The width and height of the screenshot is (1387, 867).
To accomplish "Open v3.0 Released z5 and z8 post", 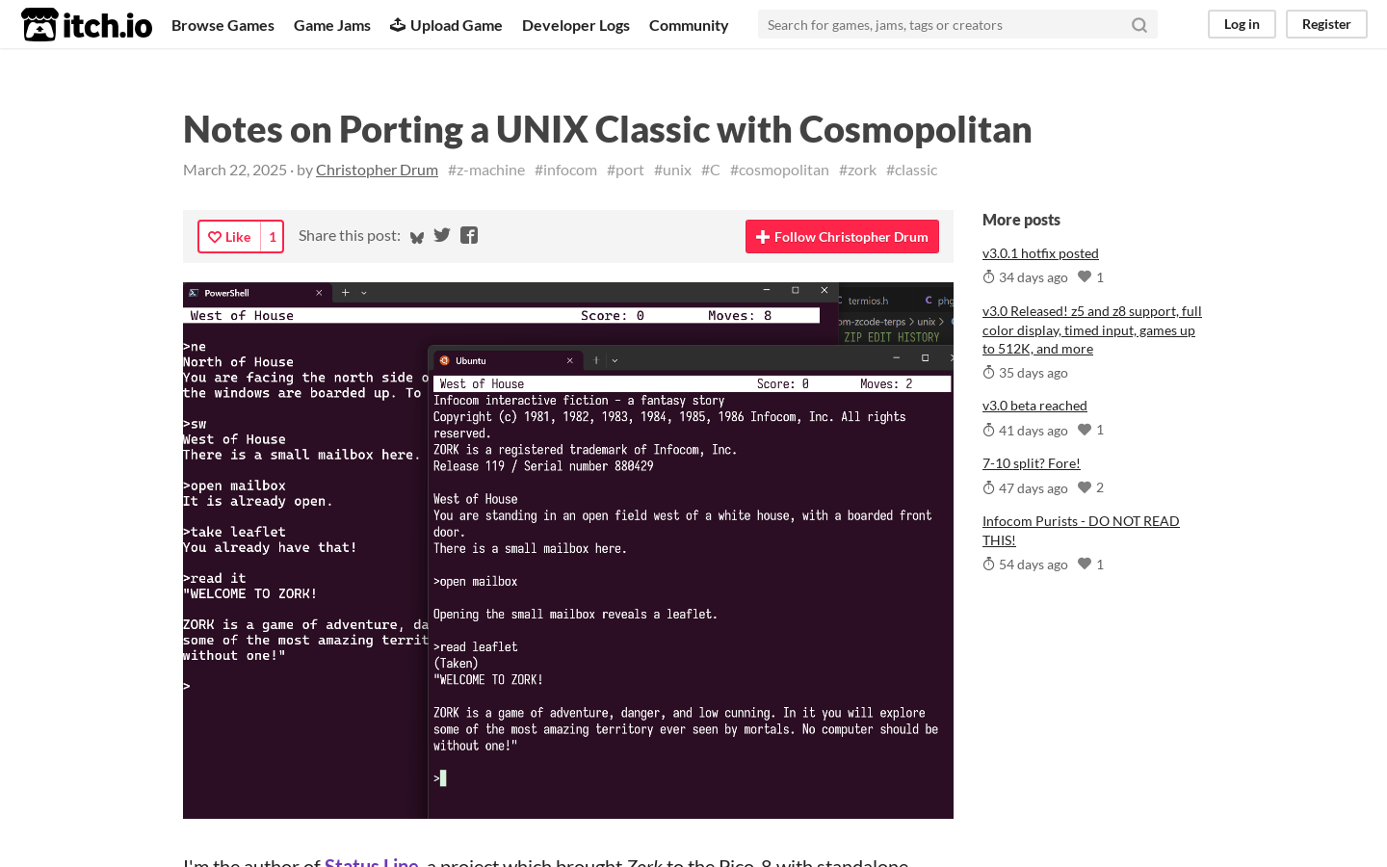I will pos(1092,330).
